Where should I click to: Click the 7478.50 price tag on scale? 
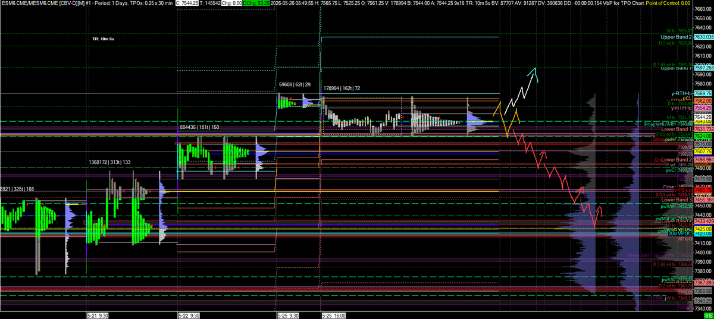click(x=702, y=178)
